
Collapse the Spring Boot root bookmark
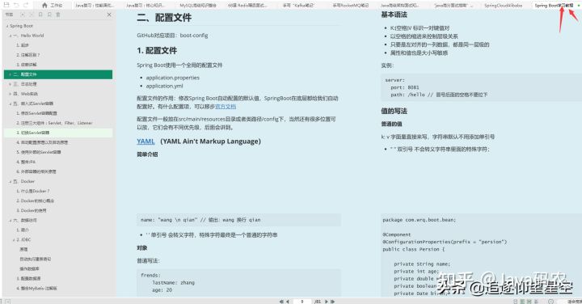[x=7, y=26]
